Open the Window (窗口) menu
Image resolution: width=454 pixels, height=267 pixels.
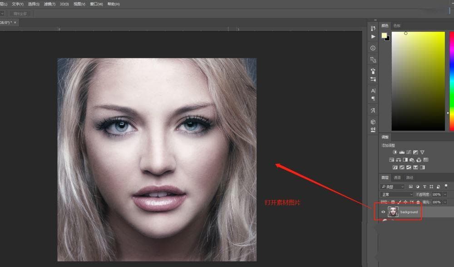[96, 4]
